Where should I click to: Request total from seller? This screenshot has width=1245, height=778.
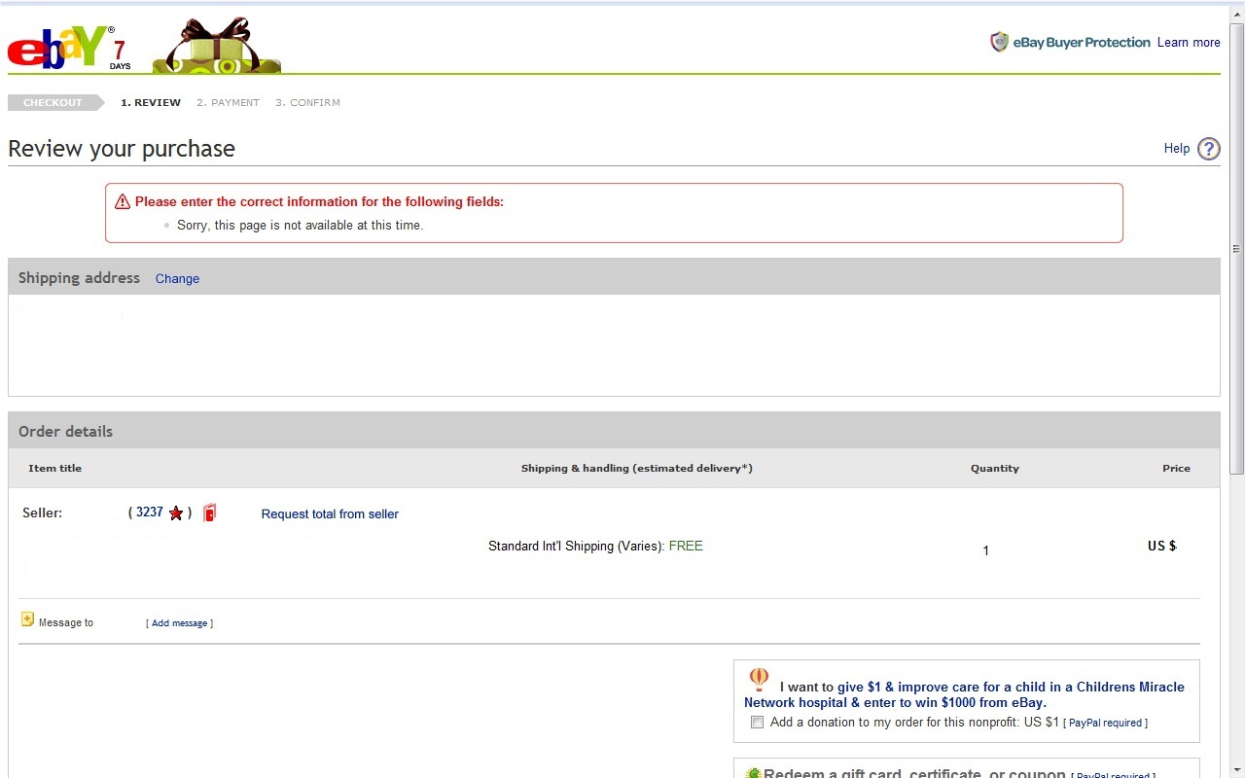(330, 514)
